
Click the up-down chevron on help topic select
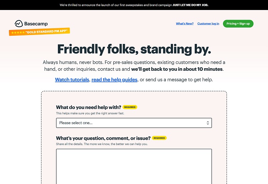[208, 123]
